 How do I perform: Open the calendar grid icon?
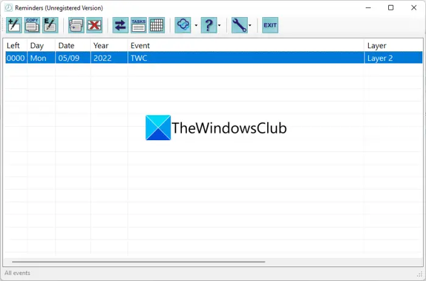pyautogui.click(x=157, y=26)
